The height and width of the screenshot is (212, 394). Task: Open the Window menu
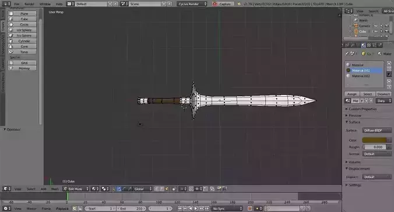coord(45,4)
